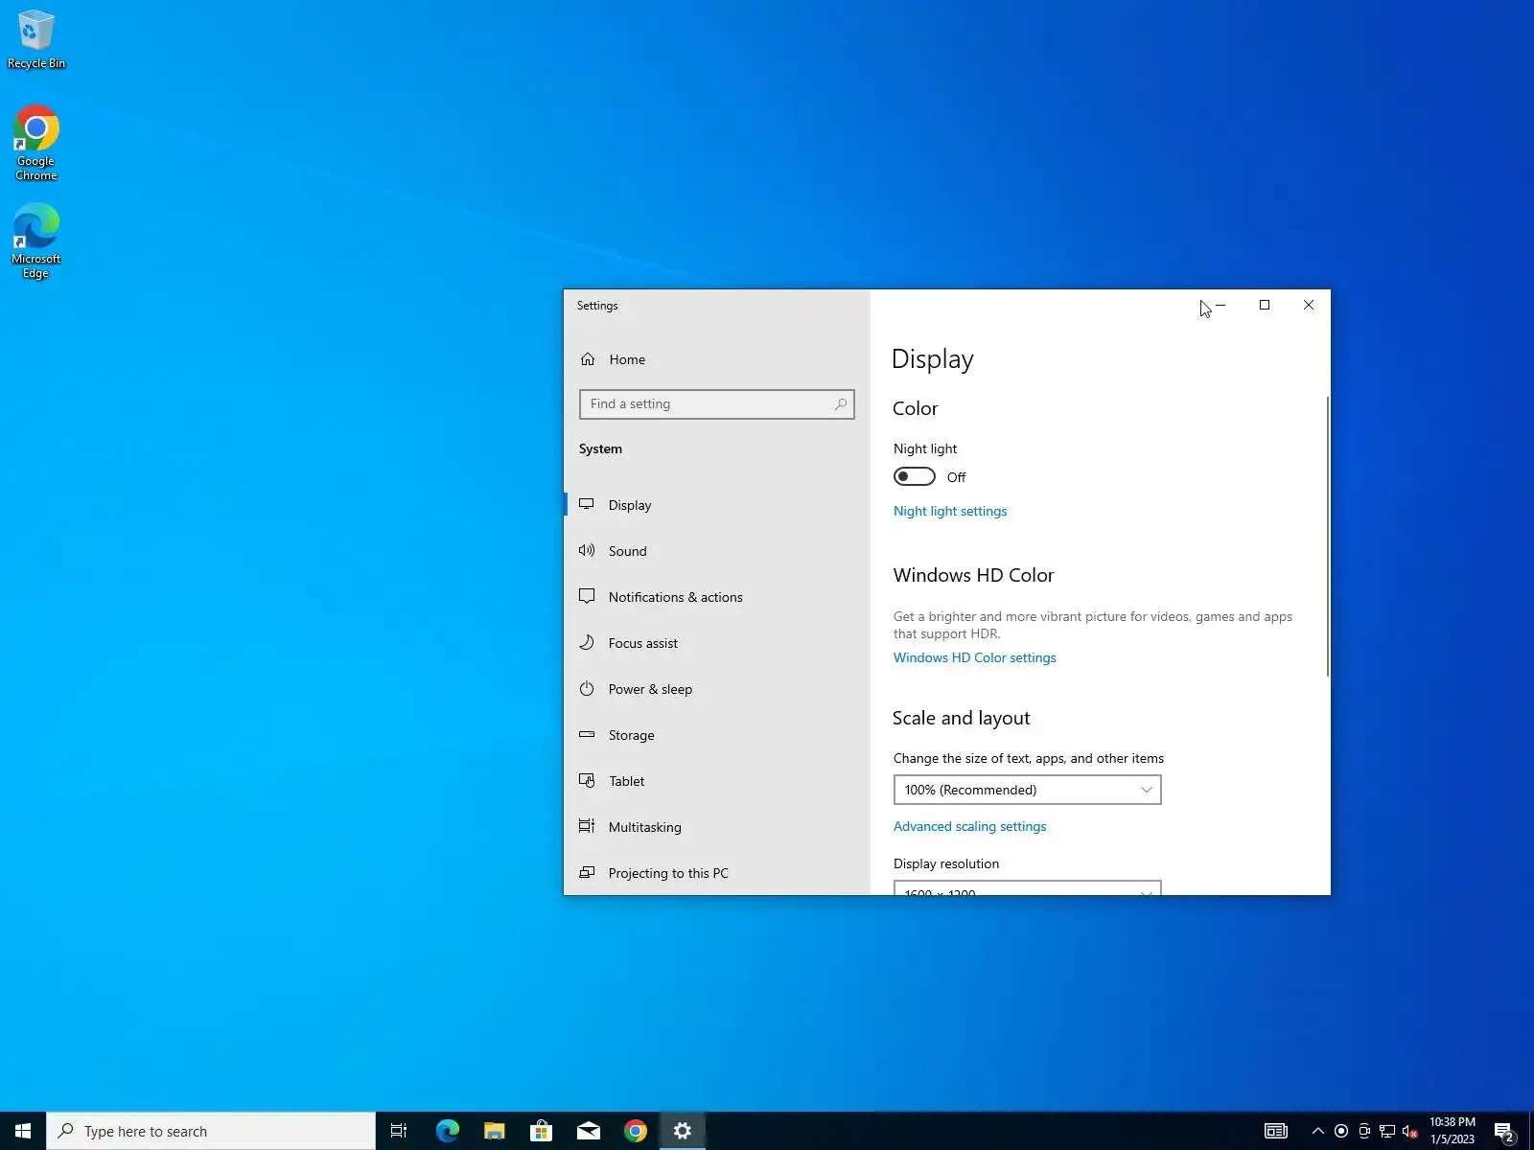Open the Microsoft Edge desktop shortcut
The image size is (1534, 1150).
click(x=36, y=241)
